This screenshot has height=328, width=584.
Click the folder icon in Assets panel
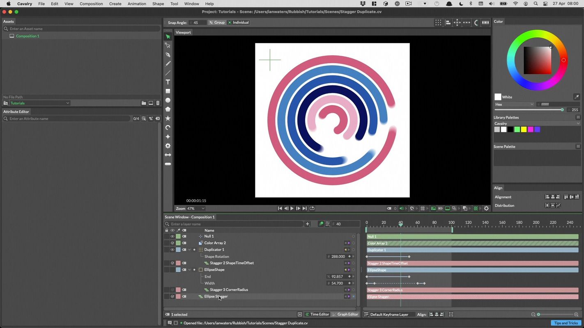(x=144, y=103)
